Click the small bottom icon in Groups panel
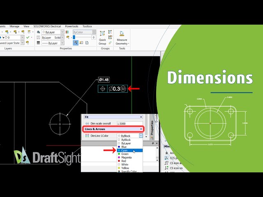The image size is (263, 197). [x=110, y=43]
